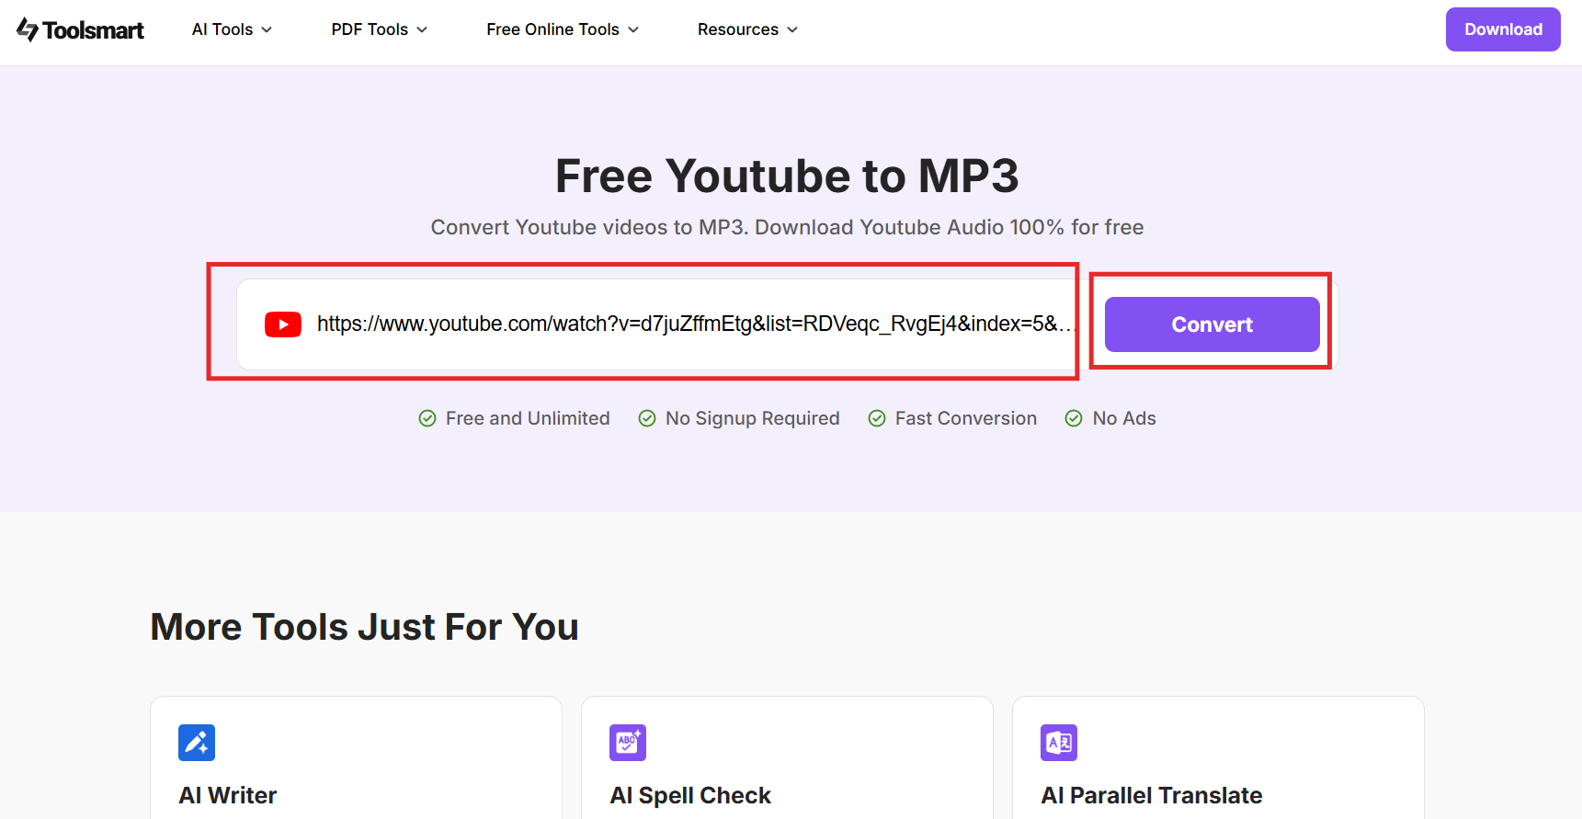Click the No Ads text
The height and width of the screenshot is (819, 1582).
[x=1124, y=418]
